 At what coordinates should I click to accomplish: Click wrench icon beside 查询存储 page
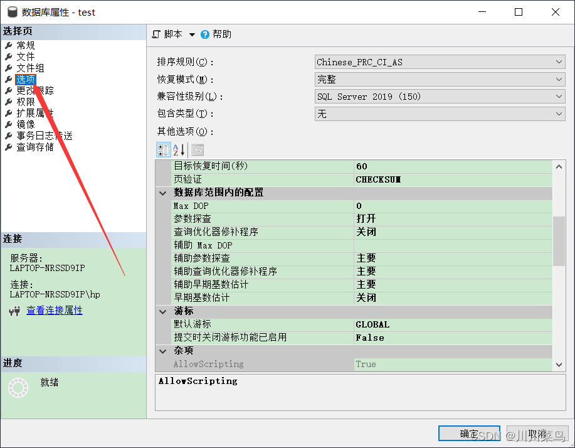pos(8,147)
